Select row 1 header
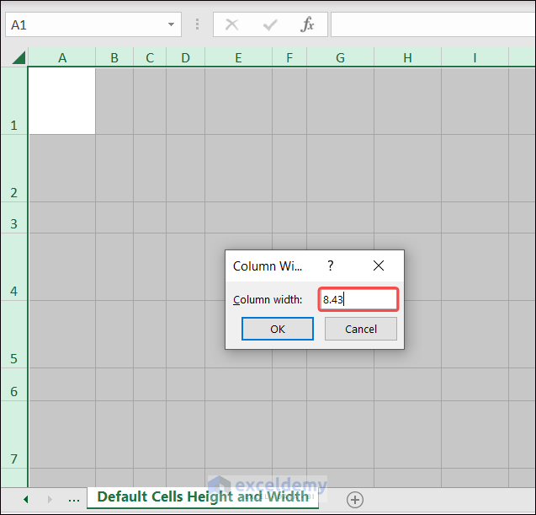The height and width of the screenshot is (515, 536). click(x=13, y=101)
